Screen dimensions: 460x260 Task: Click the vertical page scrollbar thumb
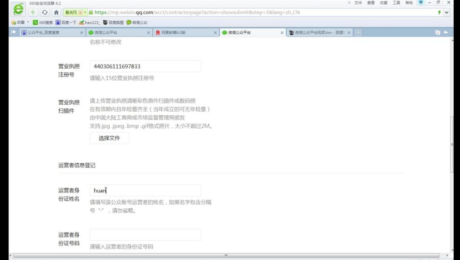pos(452,144)
